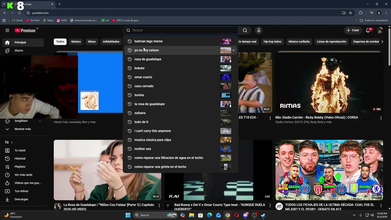Open Chrome extensions puzzle icon
The width and height of the screenshot is (391, 220).
(x=361, y=13)
